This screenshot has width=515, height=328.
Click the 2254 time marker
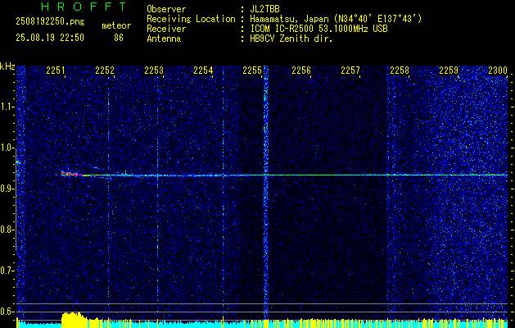203,70
